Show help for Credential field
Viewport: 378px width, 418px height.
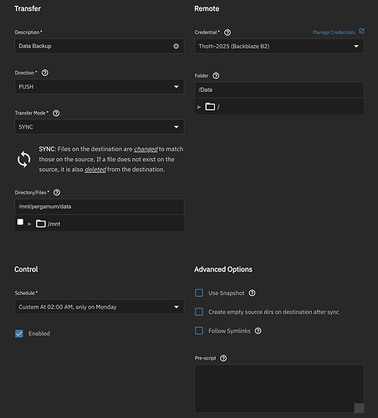tap(227, 33)
